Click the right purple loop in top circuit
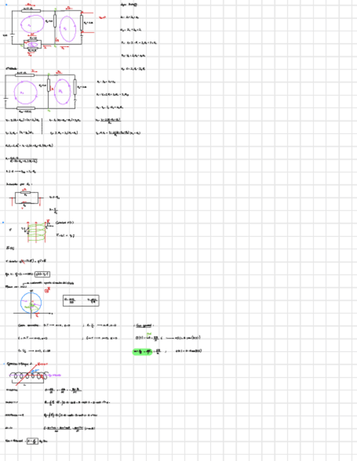Screen dimensions: 357x461 pos(67,29)
